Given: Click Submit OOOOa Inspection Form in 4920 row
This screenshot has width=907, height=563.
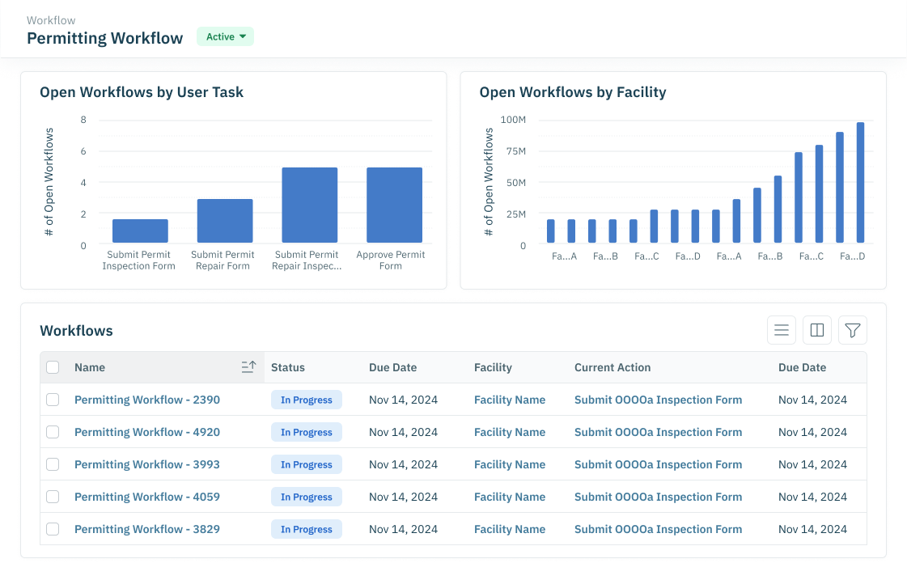Looking at the screenshot, I should click(x=659, y=432).
